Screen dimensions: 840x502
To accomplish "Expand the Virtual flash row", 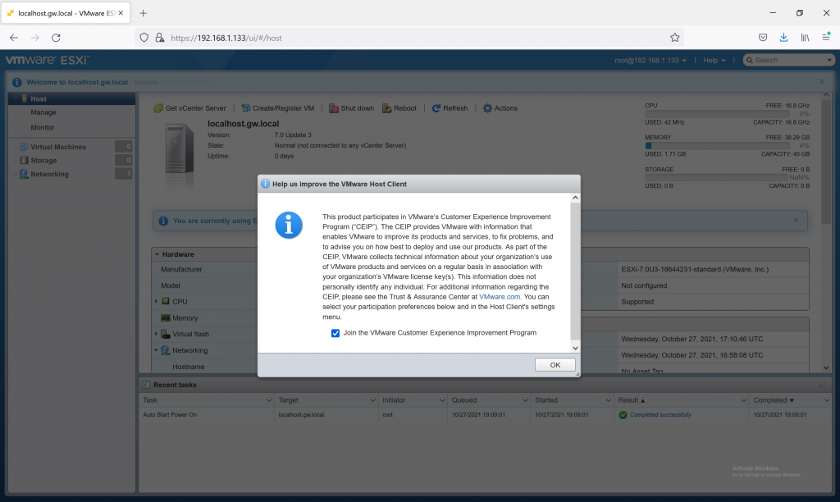I will click(157, 334).
